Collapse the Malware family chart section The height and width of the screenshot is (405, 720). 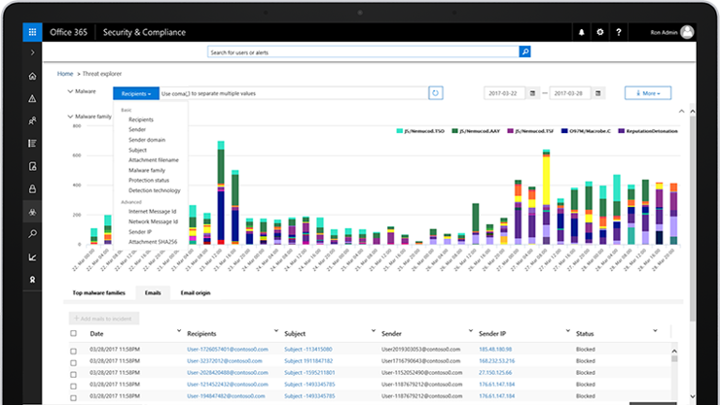pos(70,117)
